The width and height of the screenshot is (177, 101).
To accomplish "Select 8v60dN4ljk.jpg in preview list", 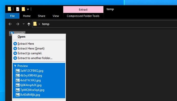I will 30,95.
